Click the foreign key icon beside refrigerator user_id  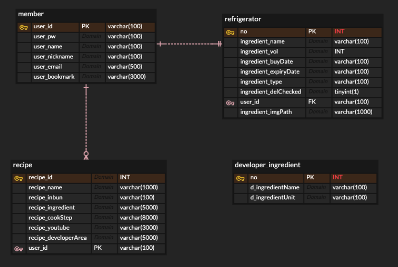[x=230, y=103]
